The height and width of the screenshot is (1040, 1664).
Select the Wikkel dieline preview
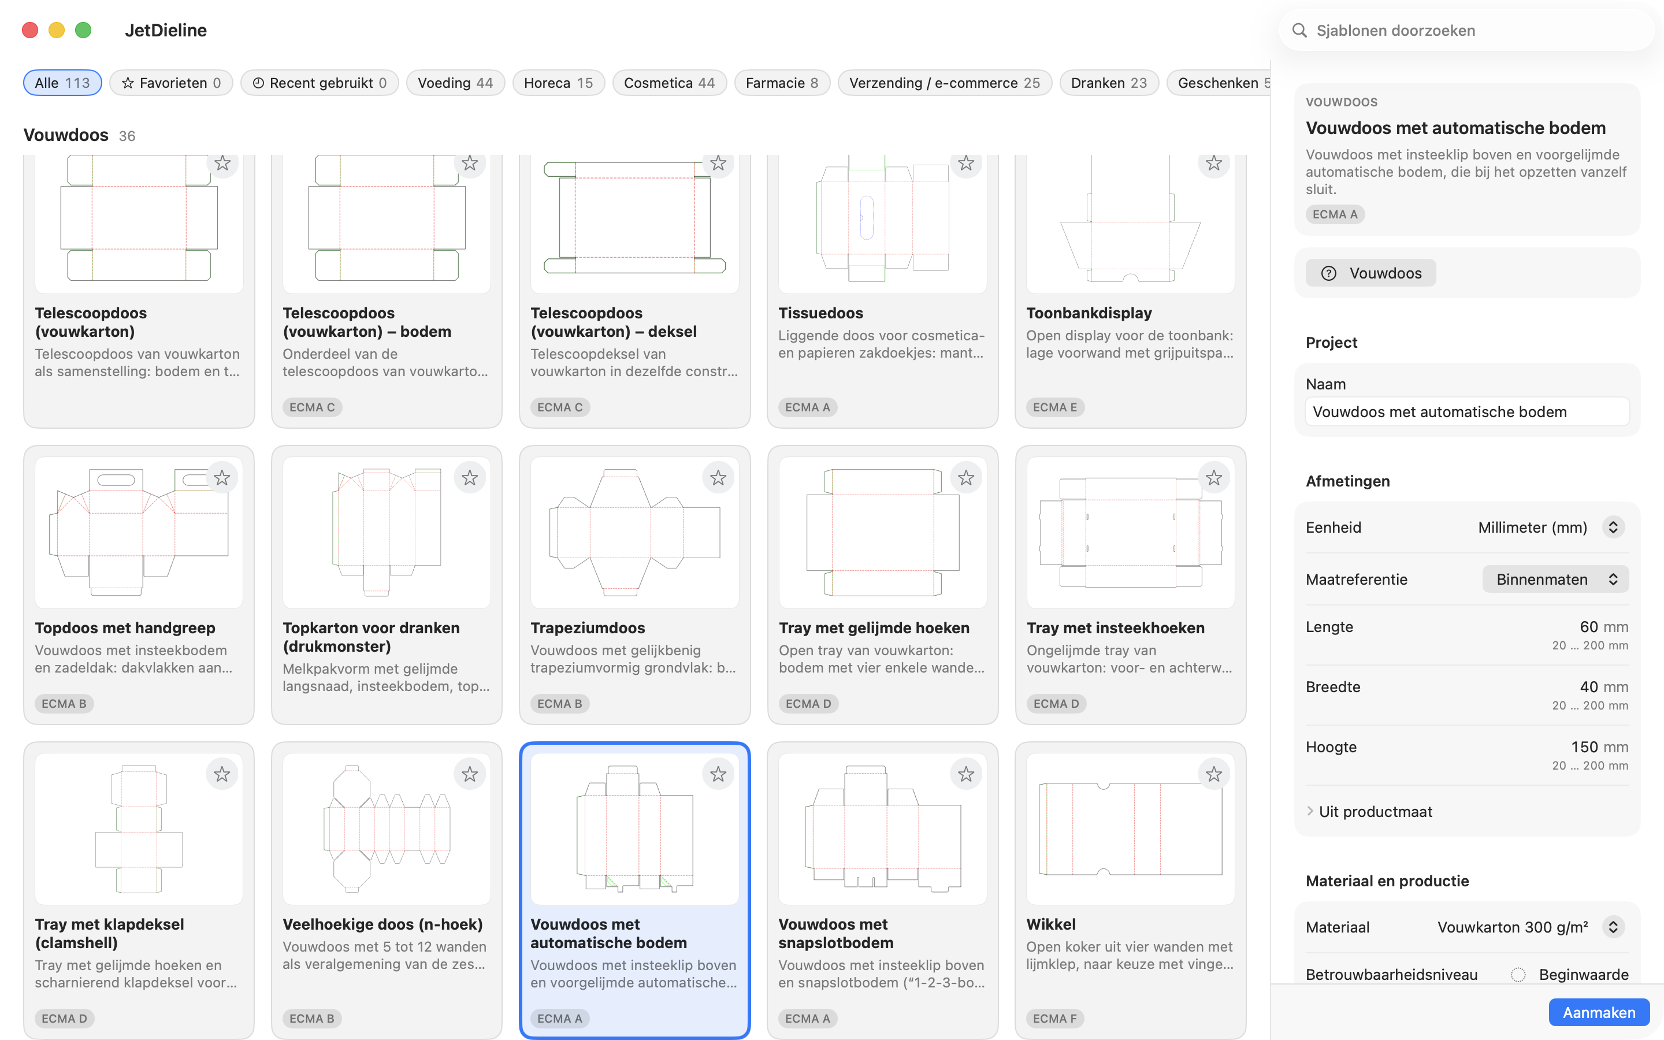tap(1130, 829)
